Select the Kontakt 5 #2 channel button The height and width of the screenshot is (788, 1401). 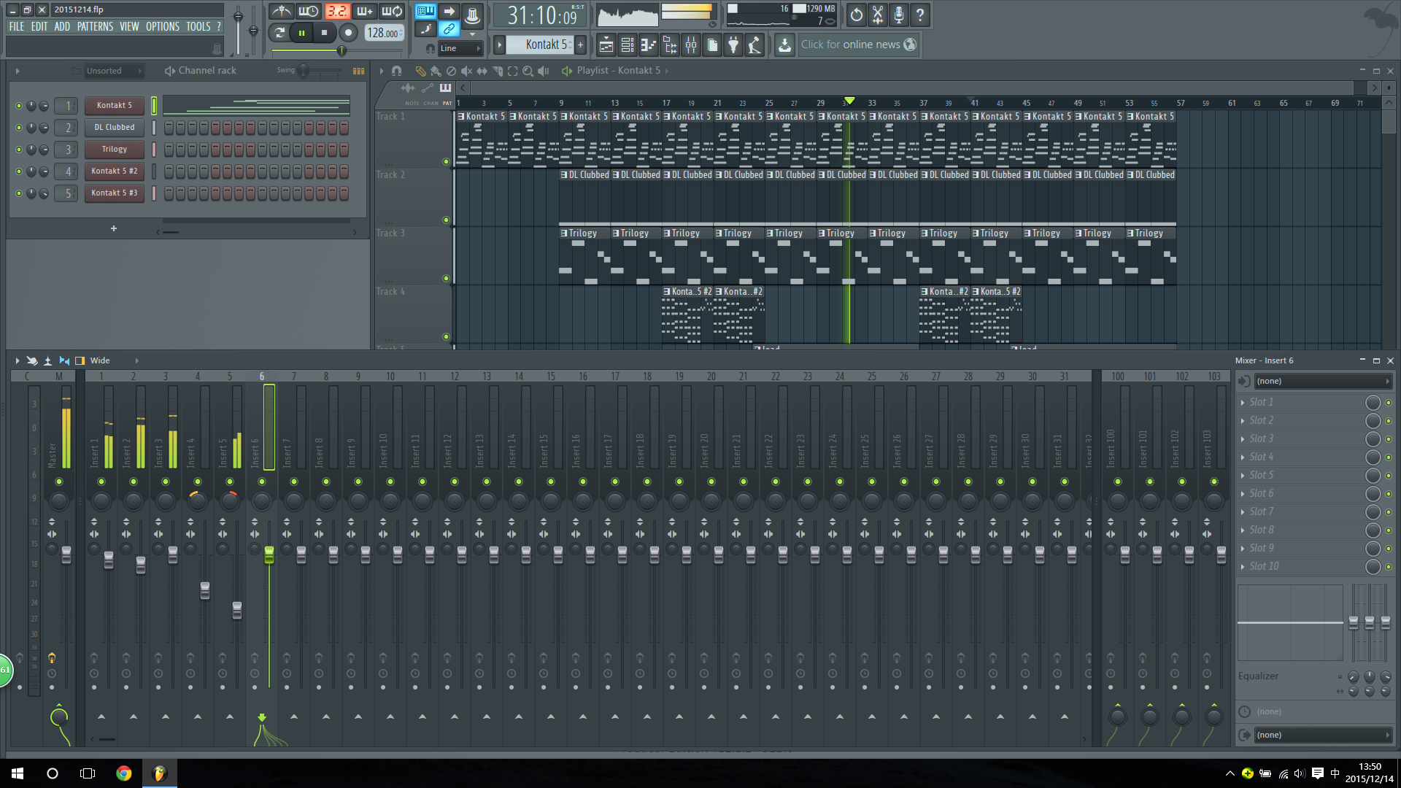115,171
